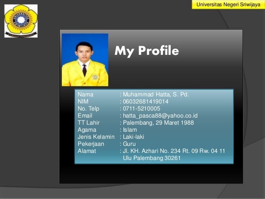The image size is (265, 199).
Task: Click the Nama field label
Action: coord(85,94)
